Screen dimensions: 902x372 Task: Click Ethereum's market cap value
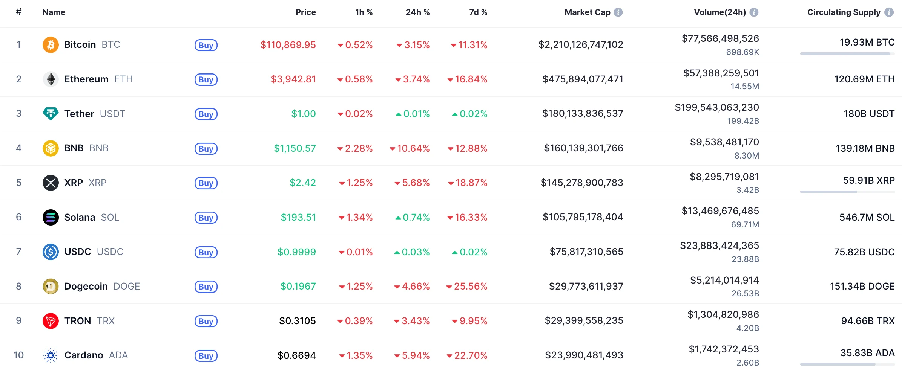583,79
